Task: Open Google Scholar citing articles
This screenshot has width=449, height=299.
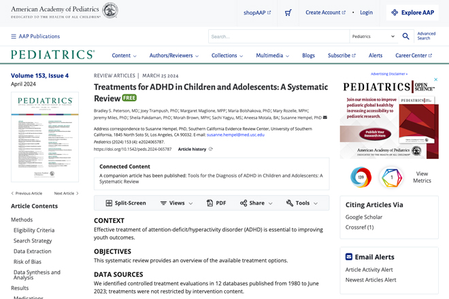Action: pyautogui.click(x=364, y=217)
